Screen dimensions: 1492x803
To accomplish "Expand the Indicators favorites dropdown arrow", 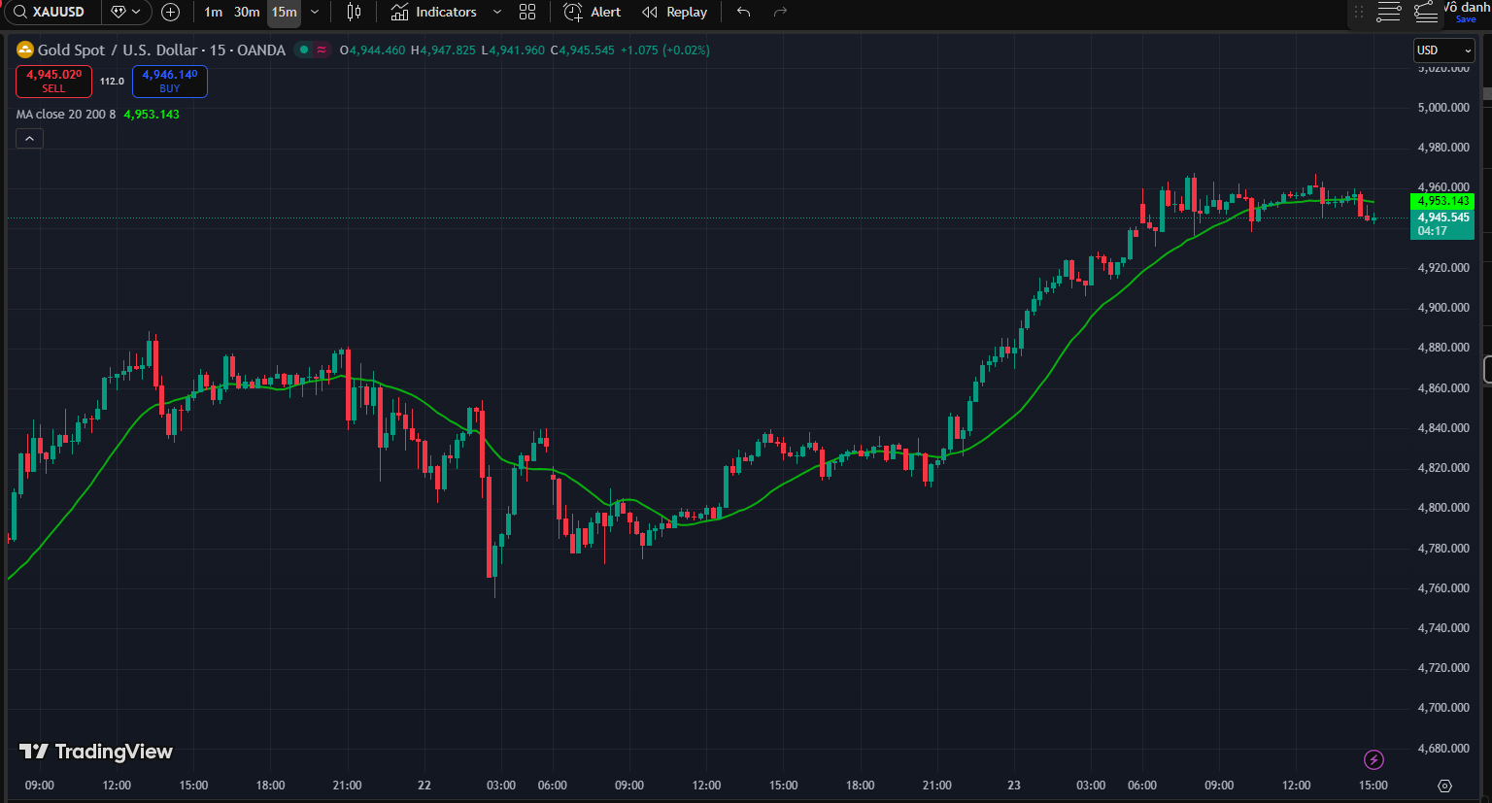I will click(x=497, y=12).
